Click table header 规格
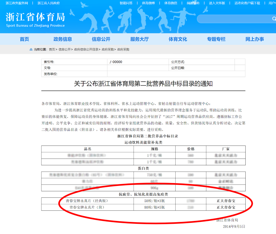Viewport: 276px width, 234px height. pyautogui.click(x=155, y=149)
